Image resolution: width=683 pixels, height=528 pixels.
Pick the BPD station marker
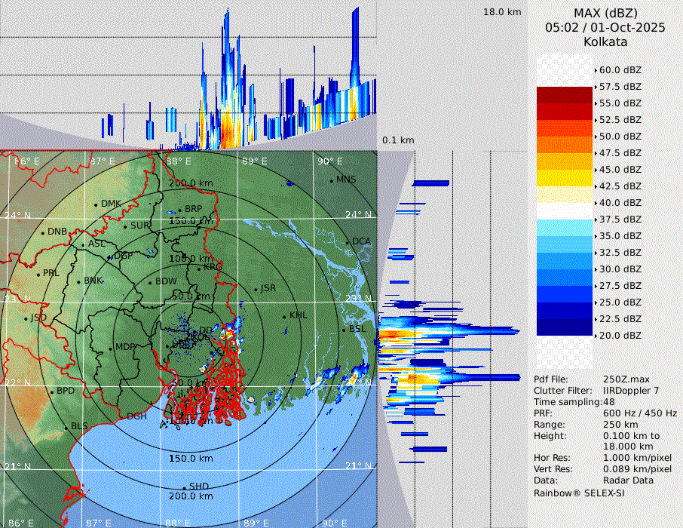(51, 392)
